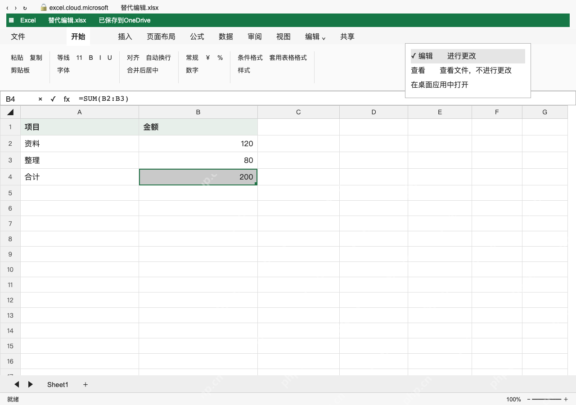The image size is (576, 405).
Task: Switch to the 插入 ribbon tab
Action: (125, 37)
